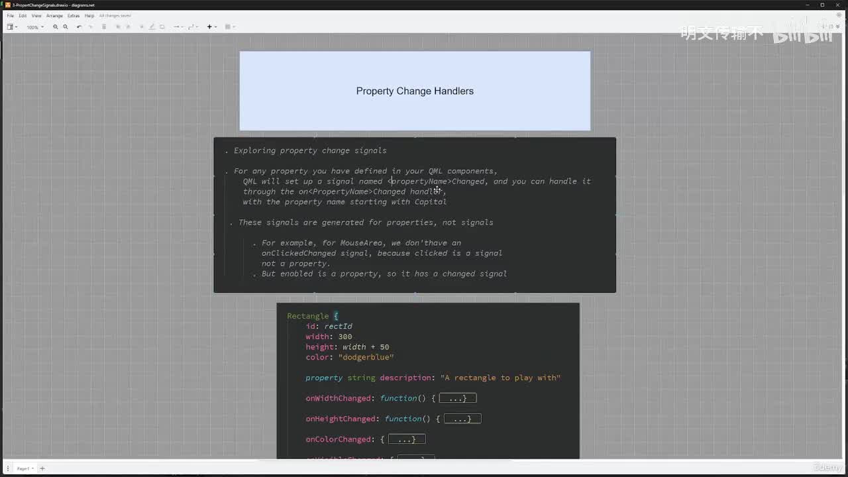Click the 'color: "dodgerblue"' code line
This screenshot has width=848, height=477.
(350, 357)
